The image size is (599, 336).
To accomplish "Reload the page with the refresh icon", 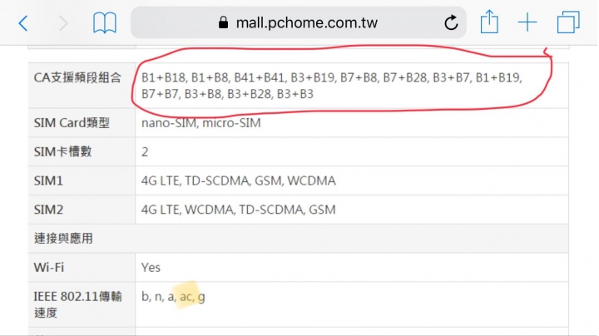I will [x=452, y=23].
